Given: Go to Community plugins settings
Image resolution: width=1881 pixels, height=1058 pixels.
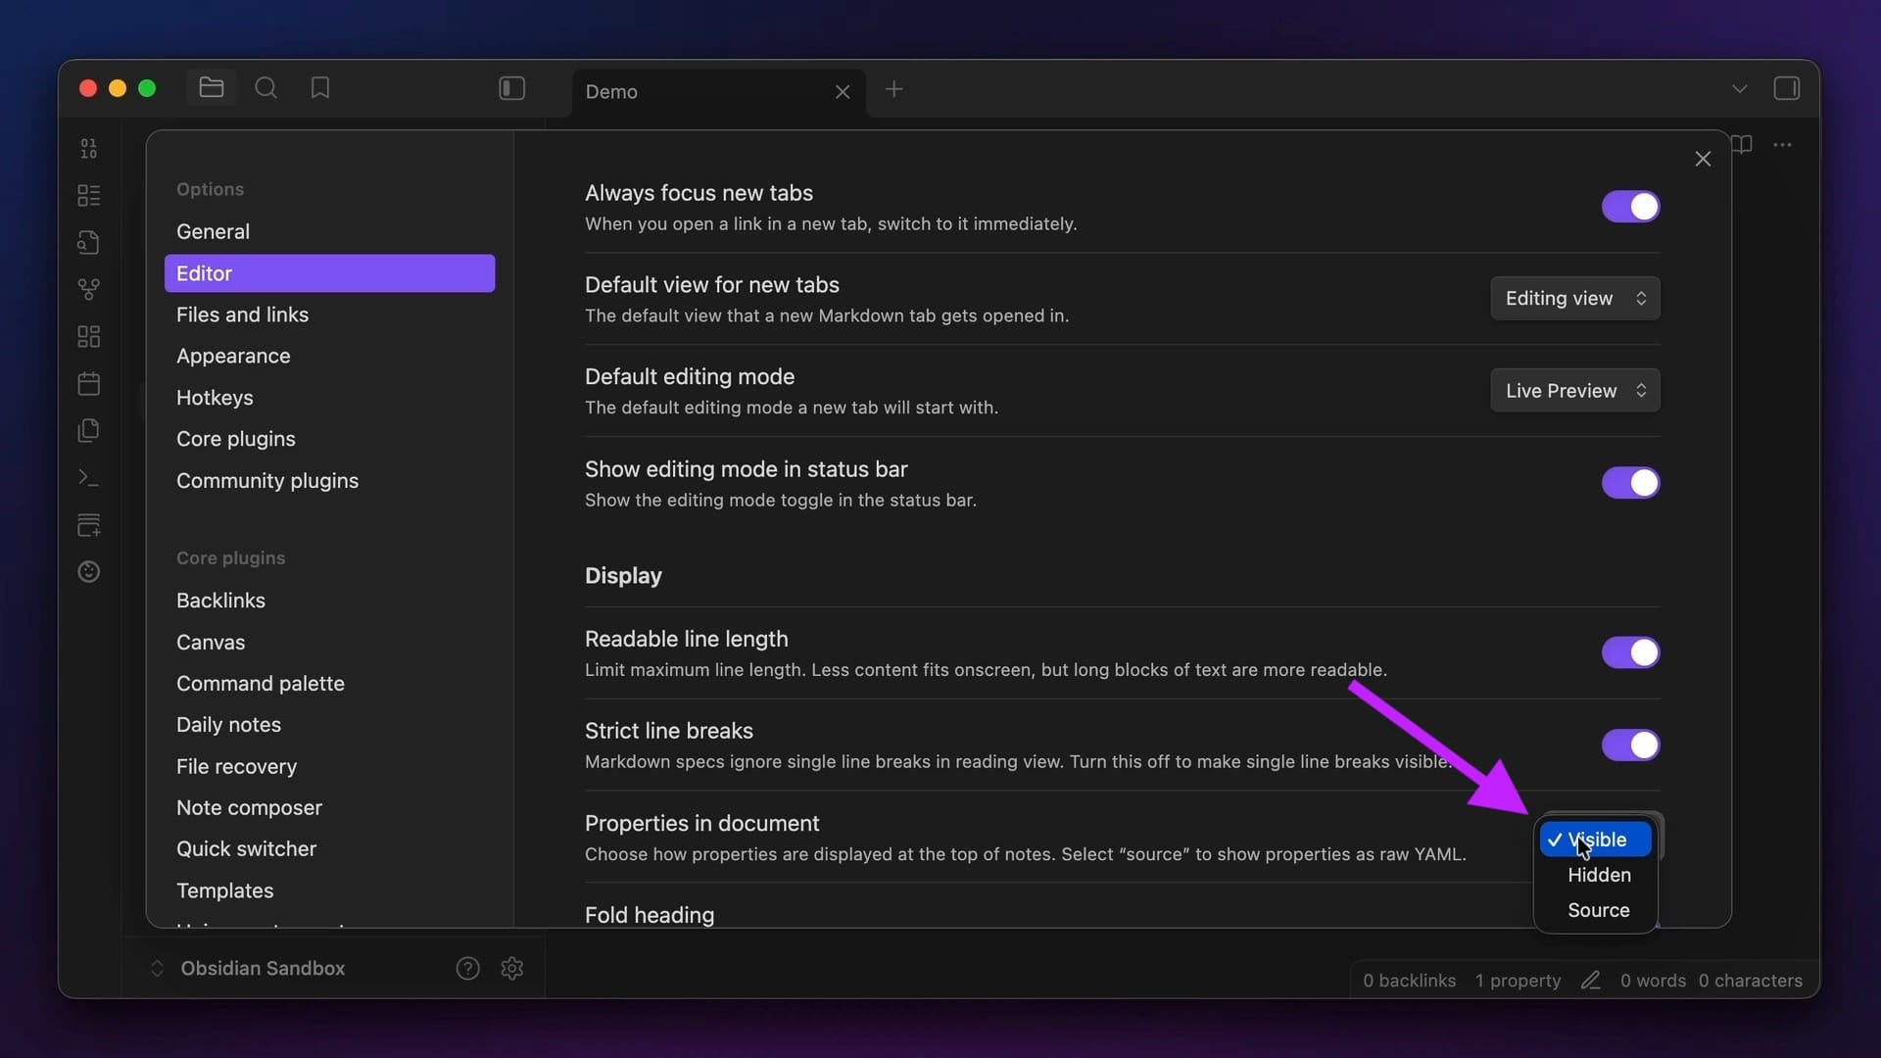Looking at the screenshot, I should pyautogui.click(x=267, y=481).
